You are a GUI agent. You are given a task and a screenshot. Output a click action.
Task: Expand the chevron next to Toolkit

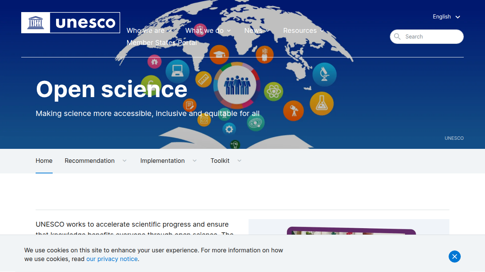click(x=239, y=161)
